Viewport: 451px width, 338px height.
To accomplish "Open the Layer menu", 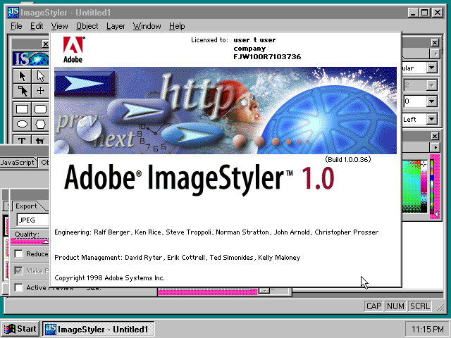I will click(116, 26).
